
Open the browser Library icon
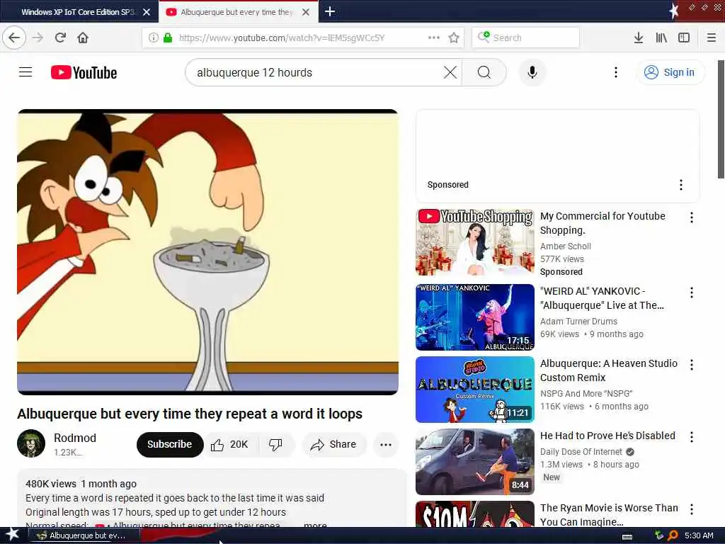pos(661,38)
